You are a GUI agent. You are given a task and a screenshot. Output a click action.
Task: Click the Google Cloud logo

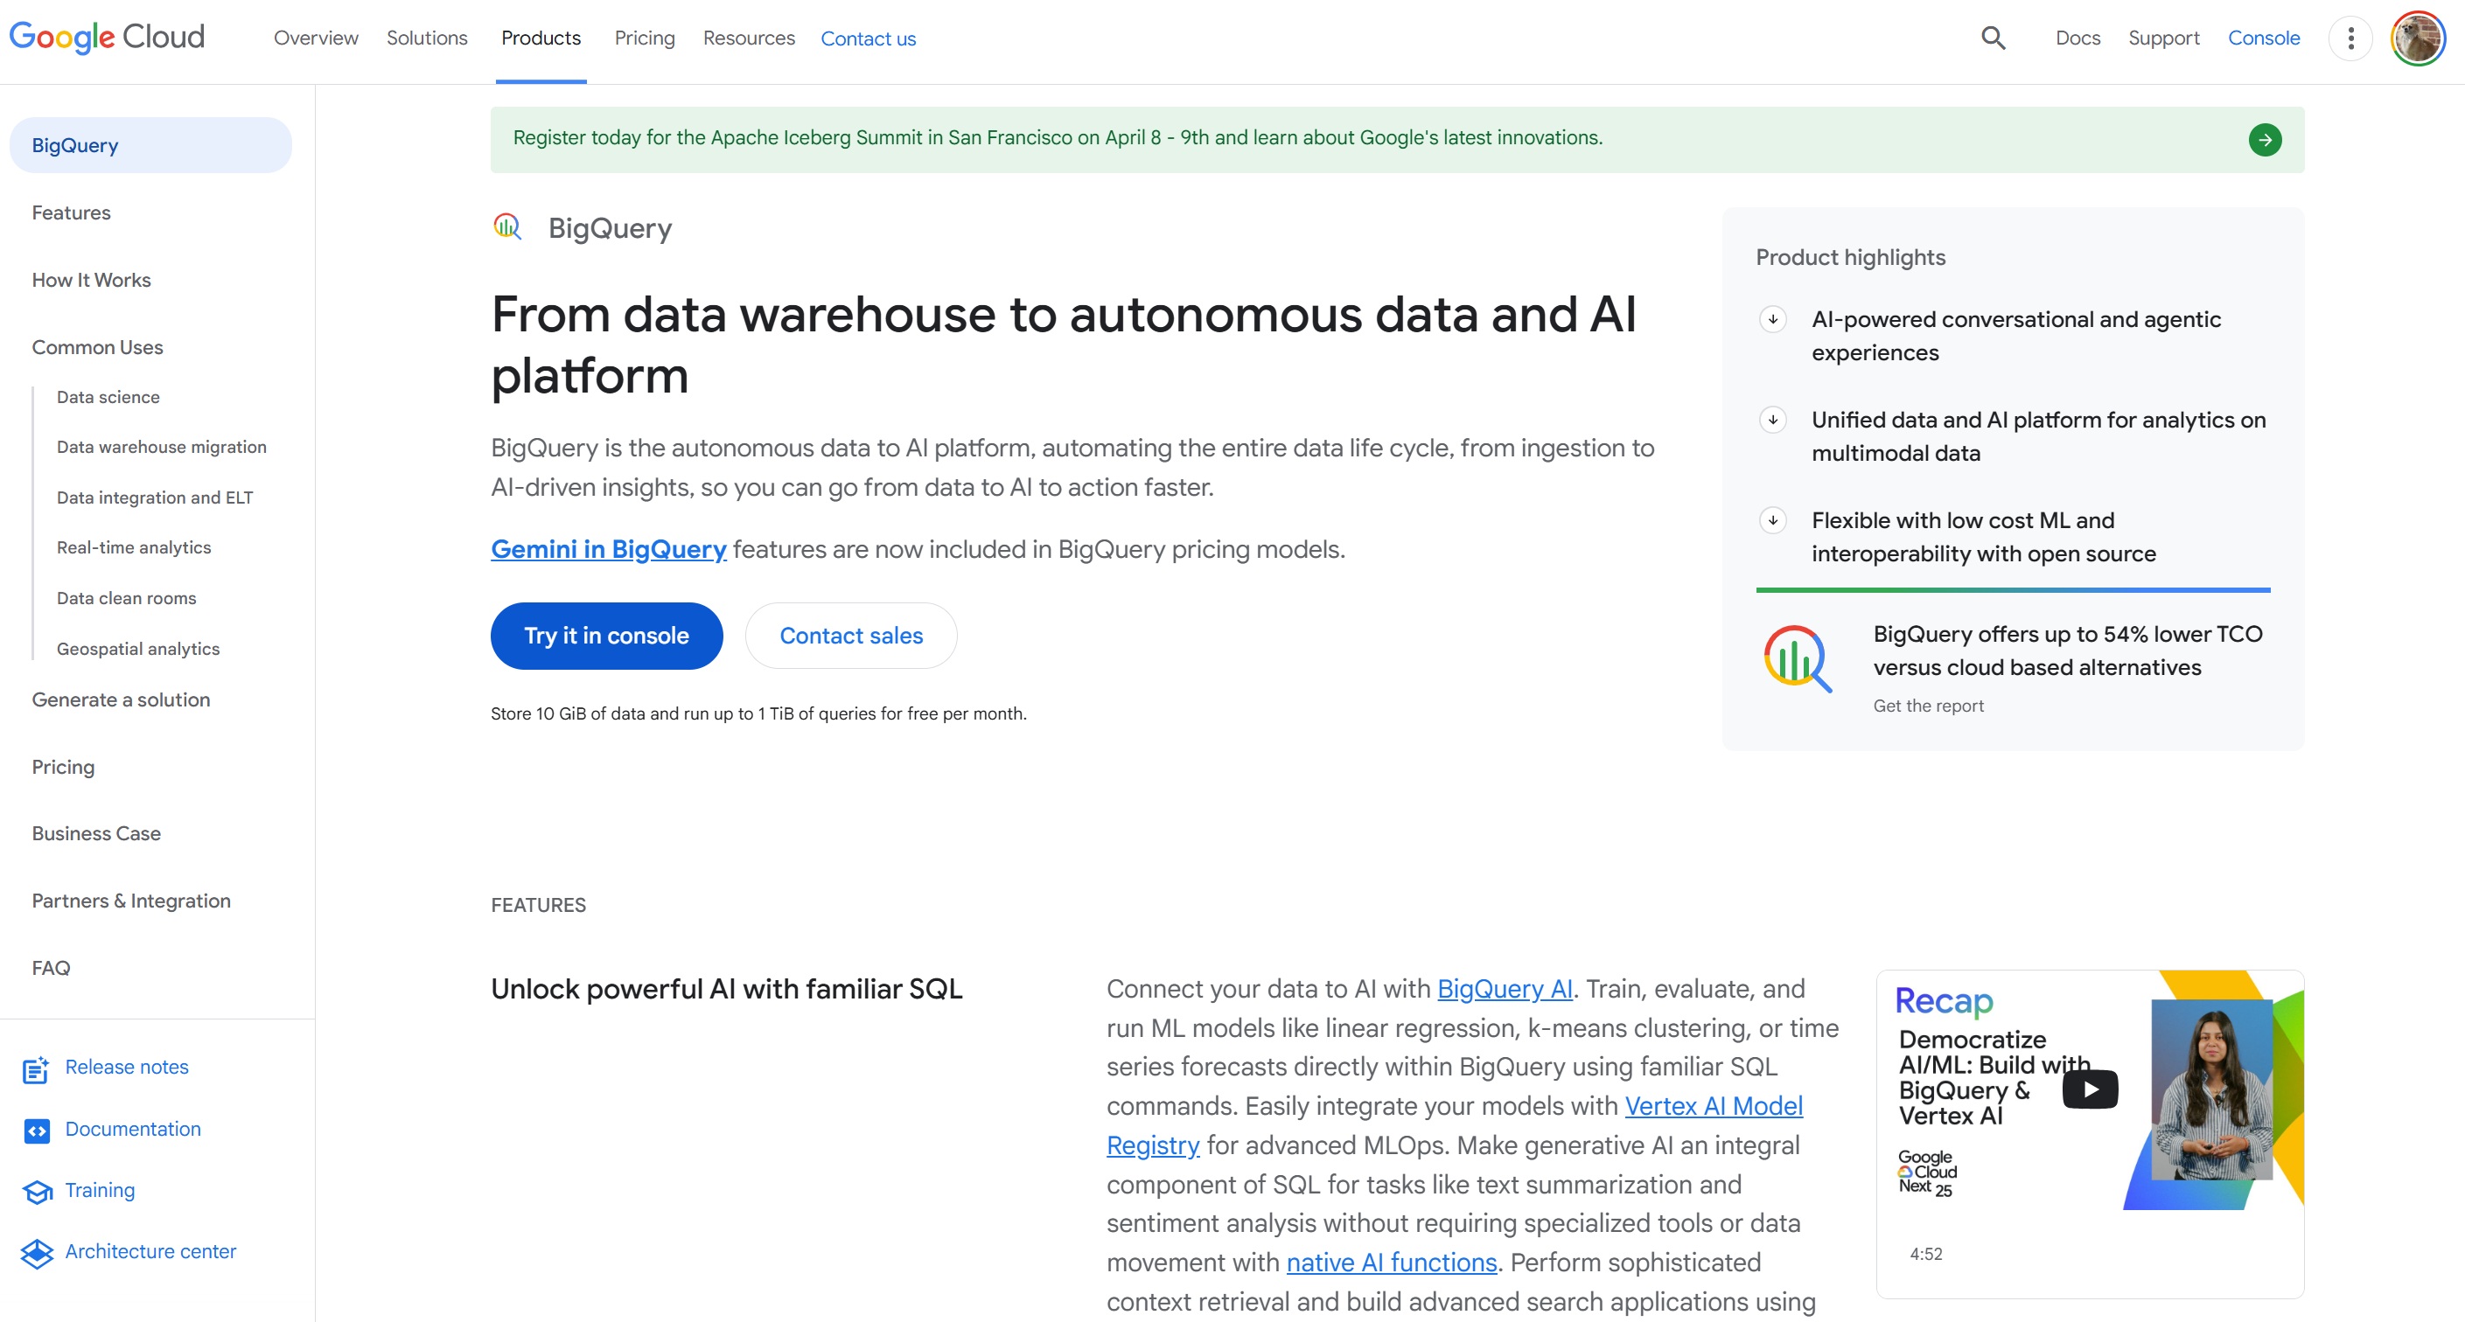106,38
